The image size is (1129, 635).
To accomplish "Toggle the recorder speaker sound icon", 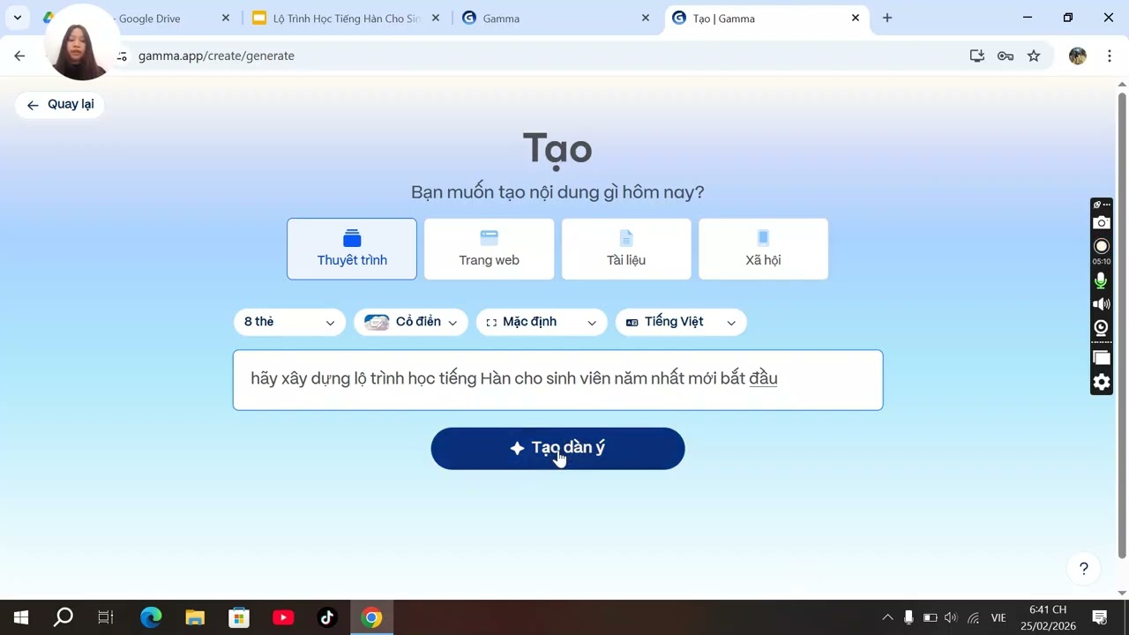I will click(x=1101, y=304).
